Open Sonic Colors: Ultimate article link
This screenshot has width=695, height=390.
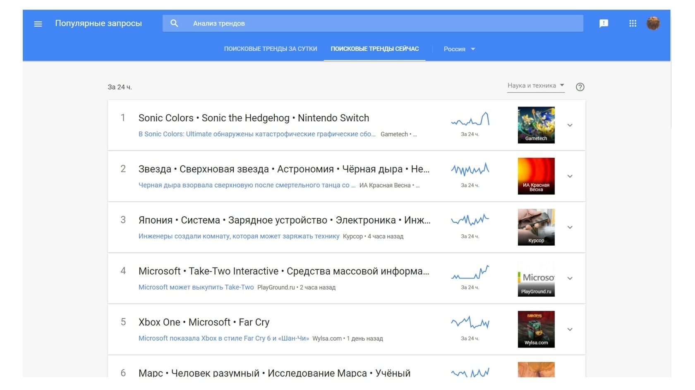tap(257, 134)
